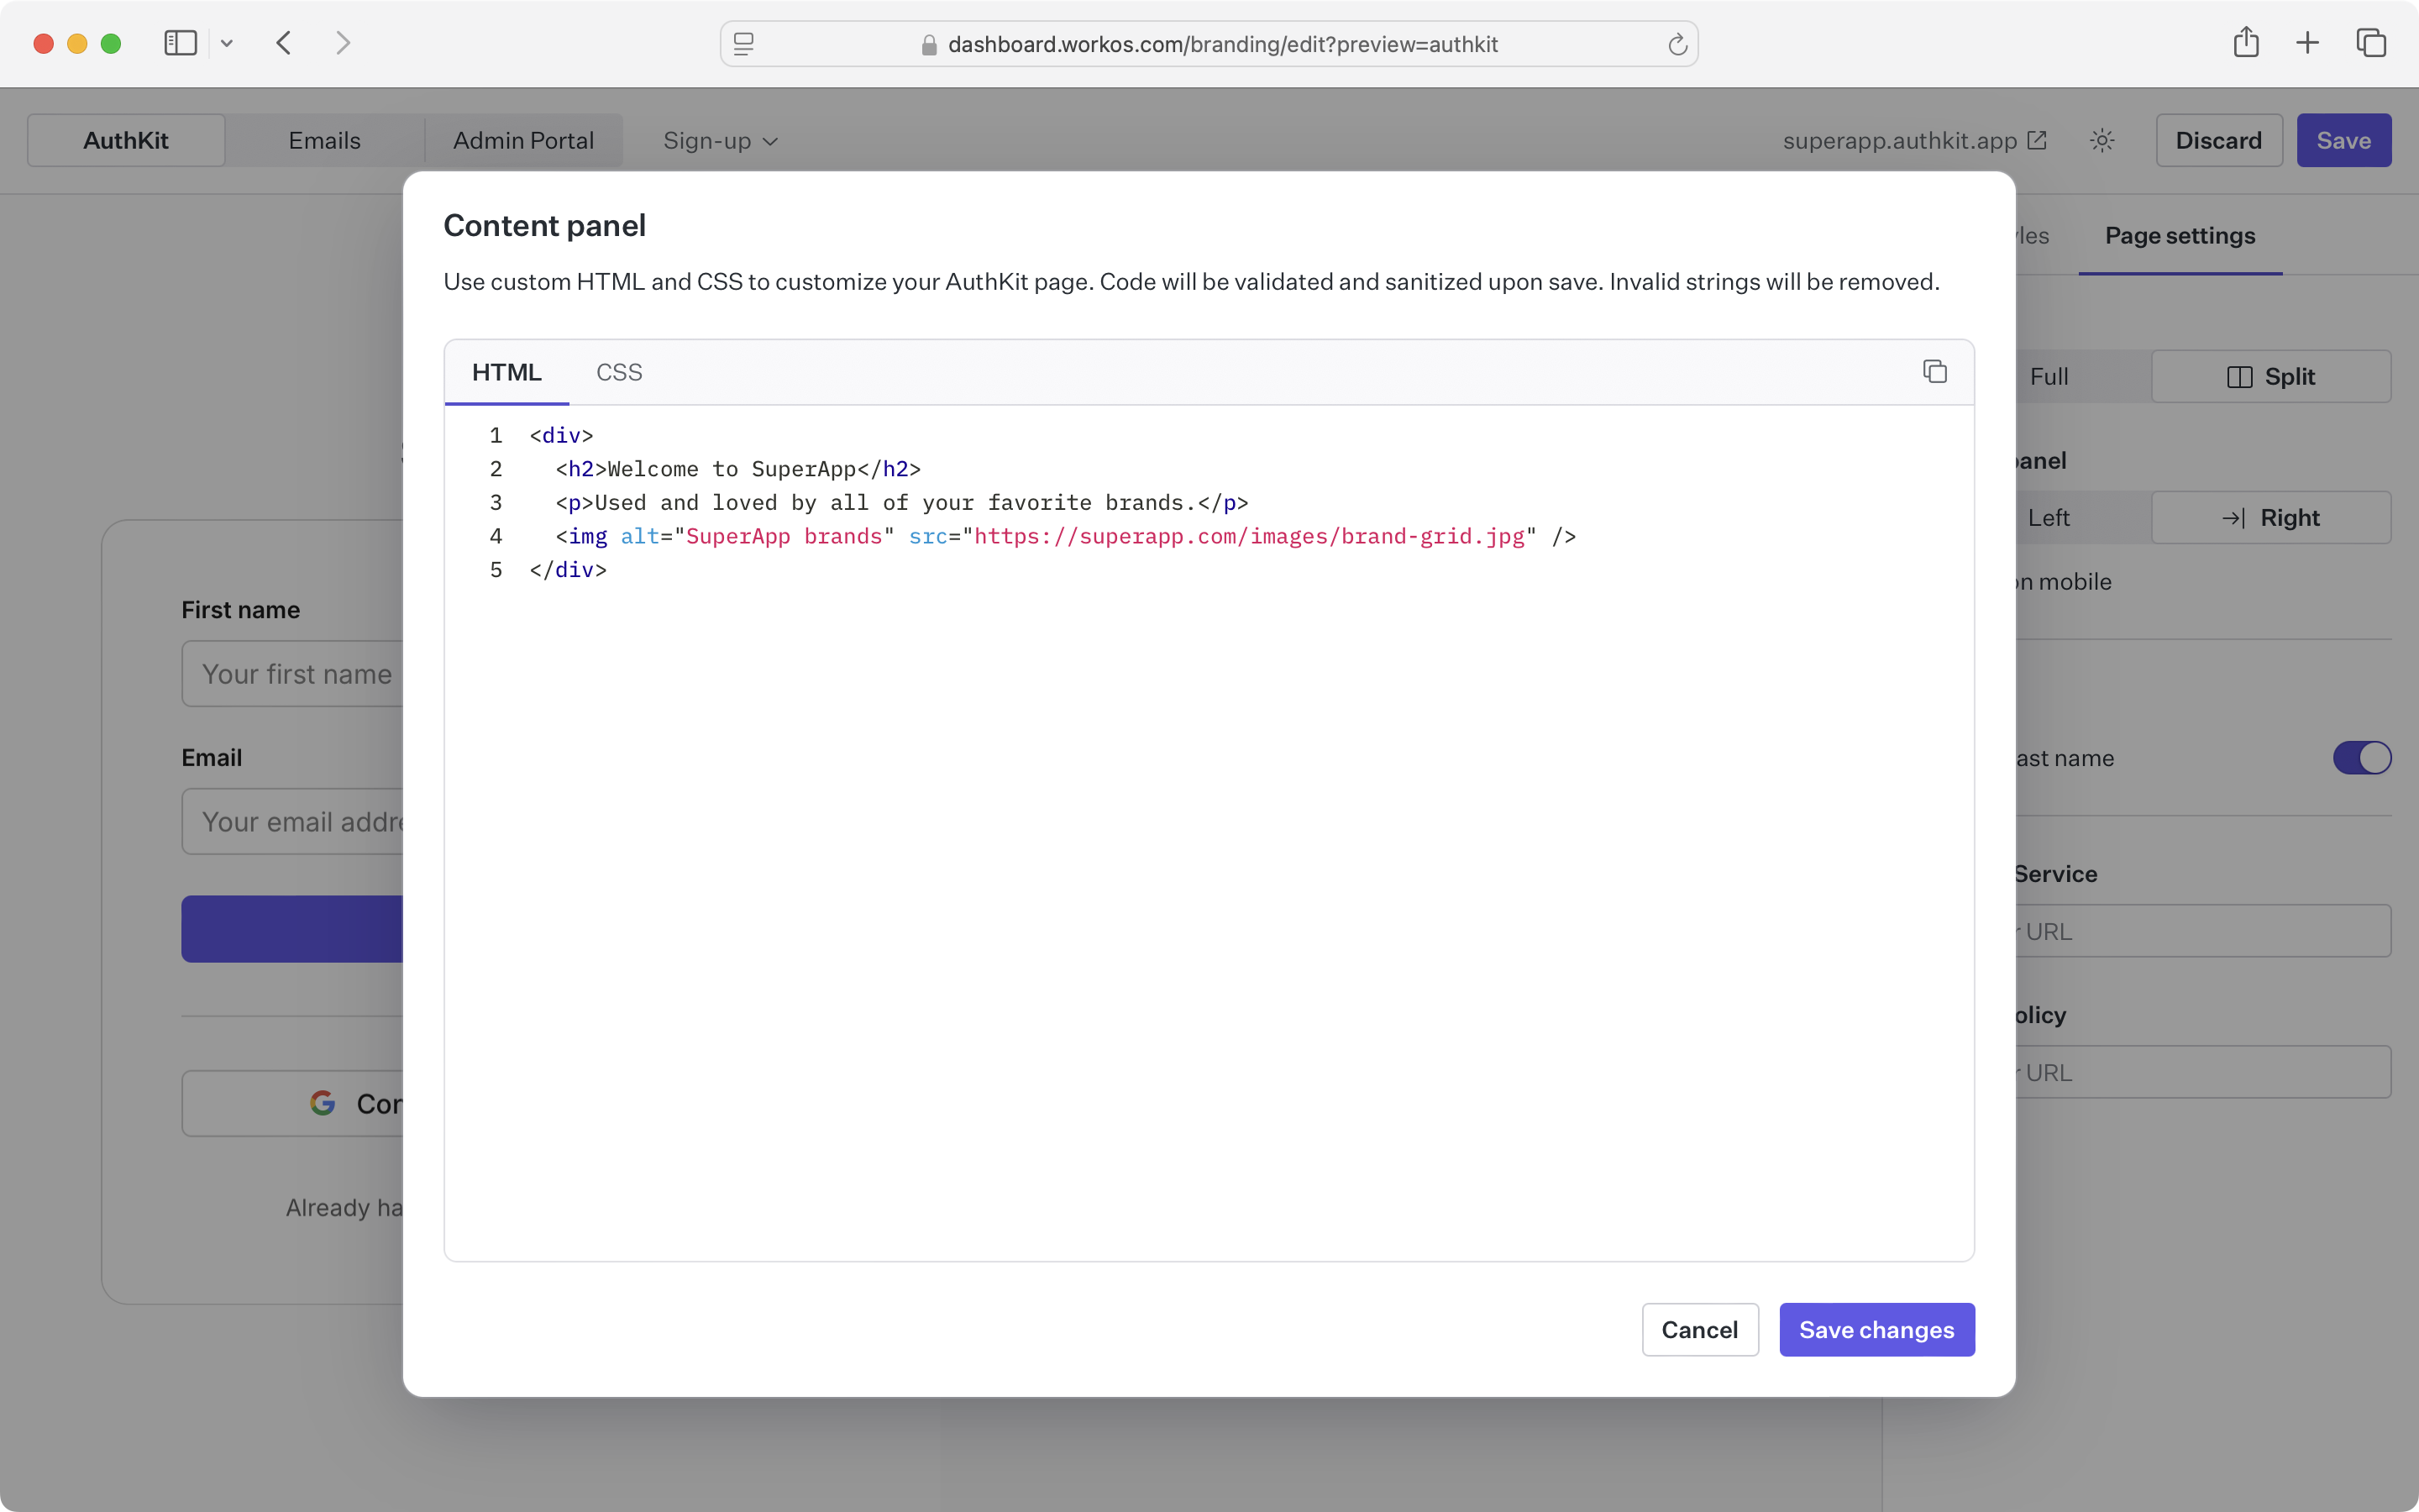Click Save changes in the modal
Viewport: 2419px width, 1512px height.
(1876, 1329)
